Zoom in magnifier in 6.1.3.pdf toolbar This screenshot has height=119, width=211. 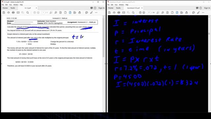click(56, 13)
